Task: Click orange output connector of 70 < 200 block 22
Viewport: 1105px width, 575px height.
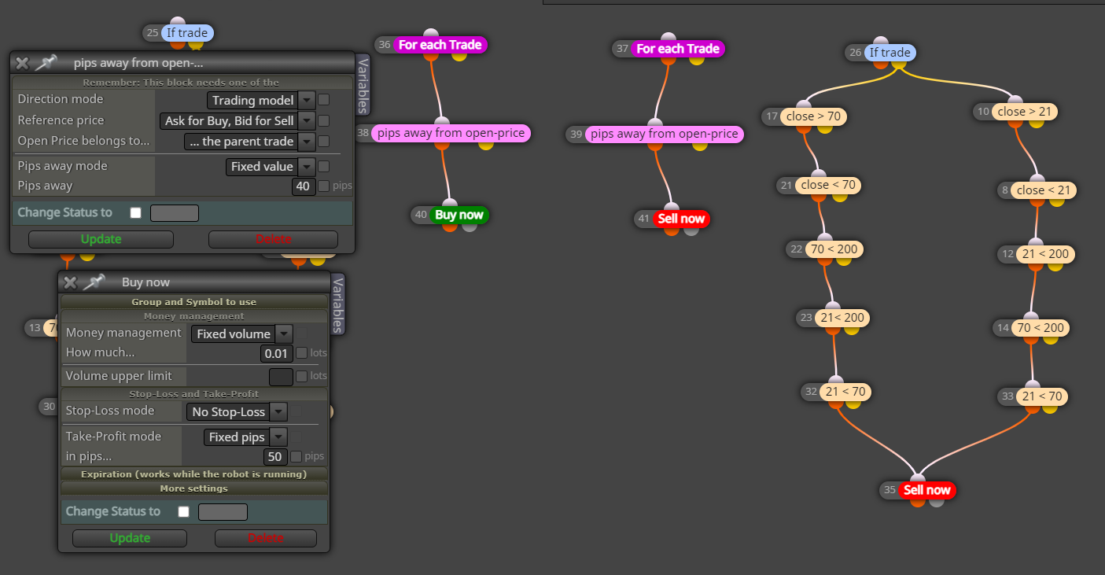Action: point(824,260)
